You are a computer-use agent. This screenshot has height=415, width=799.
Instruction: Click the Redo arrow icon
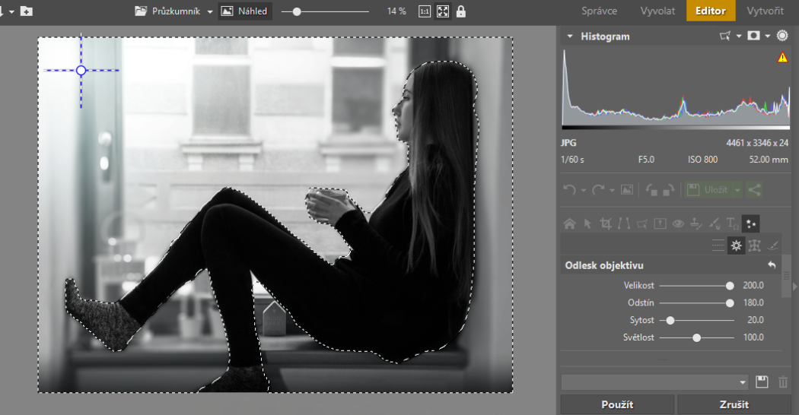[x=598, y=190]
